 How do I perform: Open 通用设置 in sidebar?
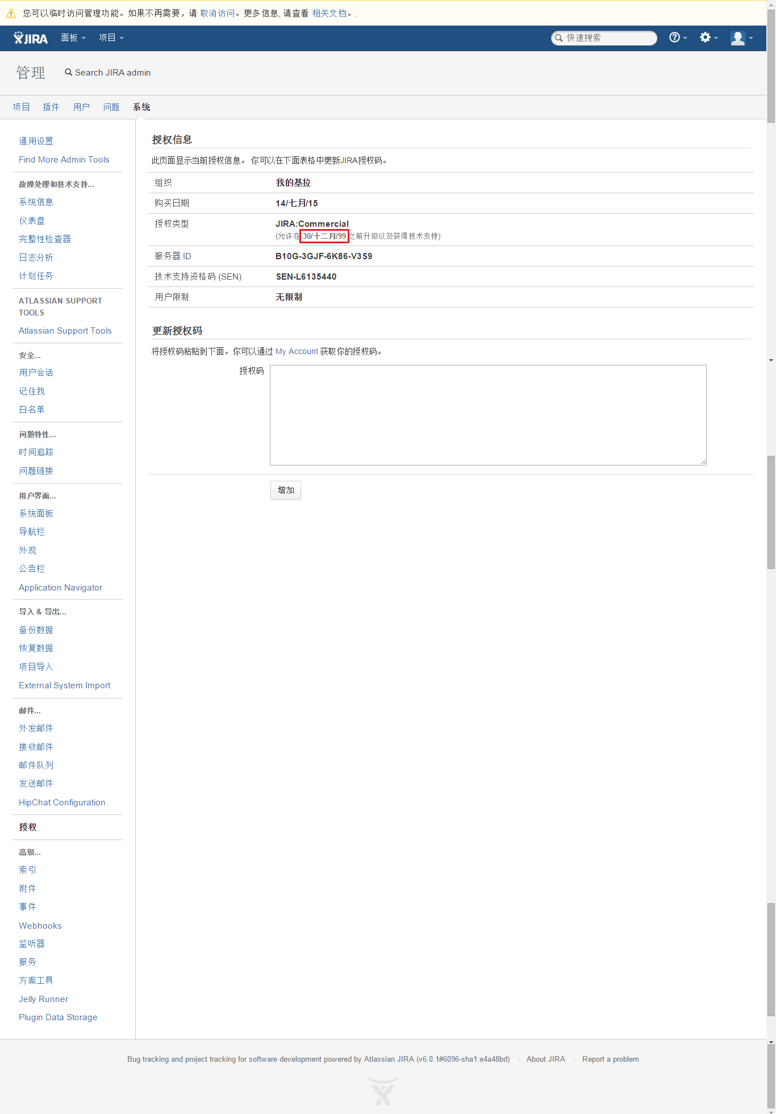point(36,141)
